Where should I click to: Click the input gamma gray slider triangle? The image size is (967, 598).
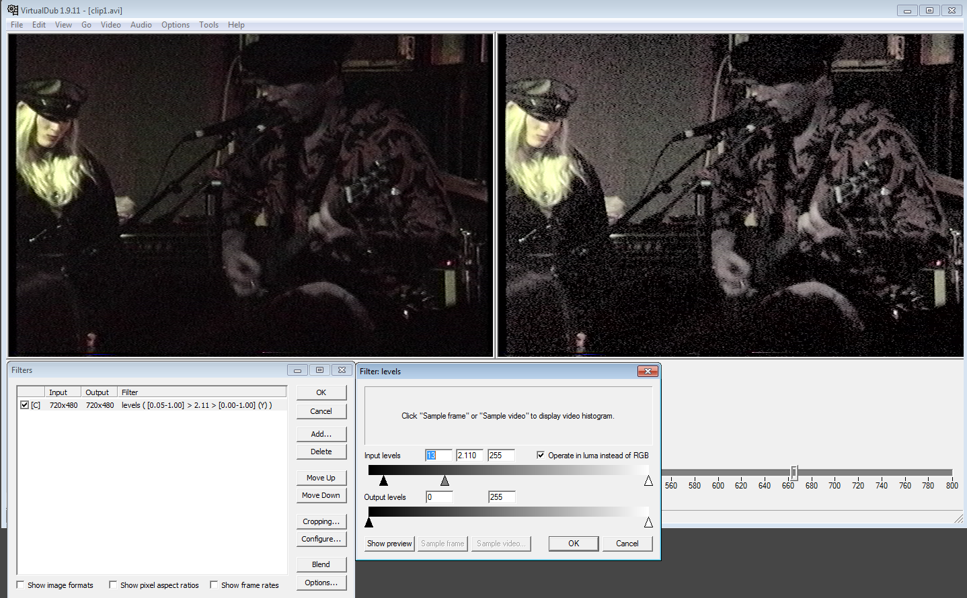[444, 480]
